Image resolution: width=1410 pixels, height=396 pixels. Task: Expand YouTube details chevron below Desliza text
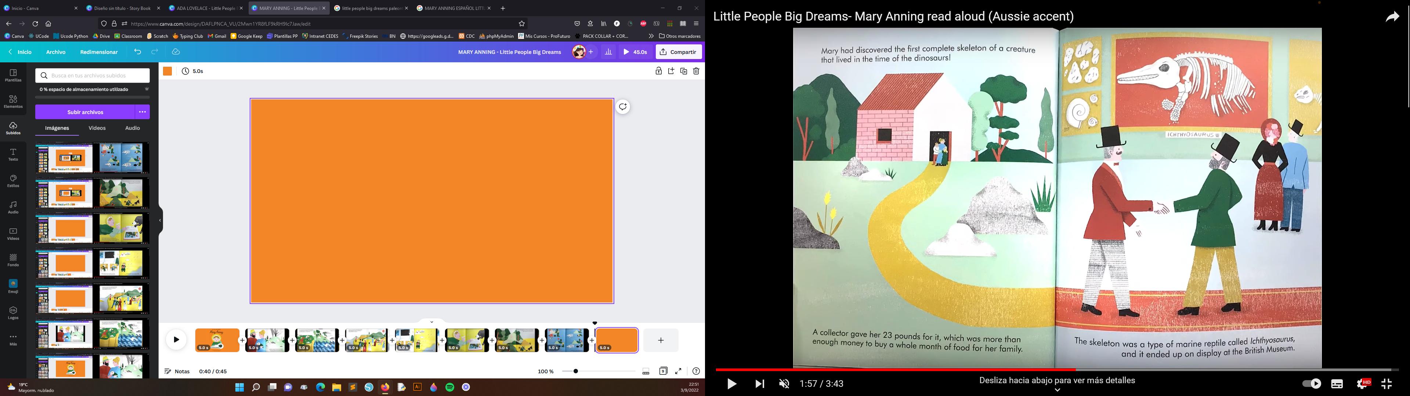pyautogui.click(x=1057, y=390)
